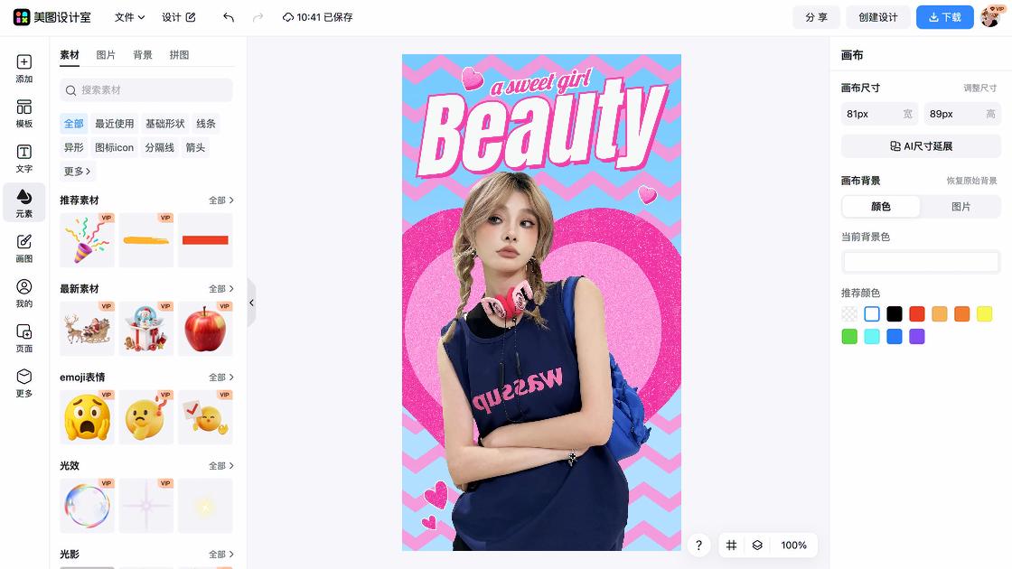This screenshot has width=1012, height=569.
Task: Select the 文字 text tool
Action: pyautogui.click(x=24, y=158)
